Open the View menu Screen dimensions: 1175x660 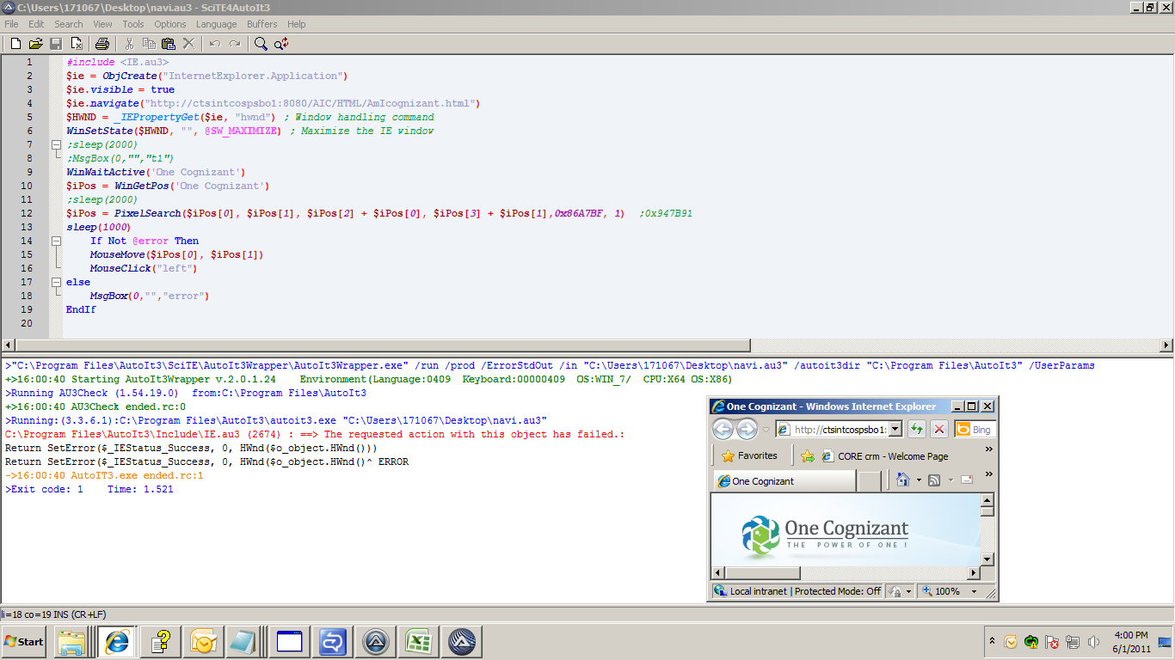click(102, 24)
